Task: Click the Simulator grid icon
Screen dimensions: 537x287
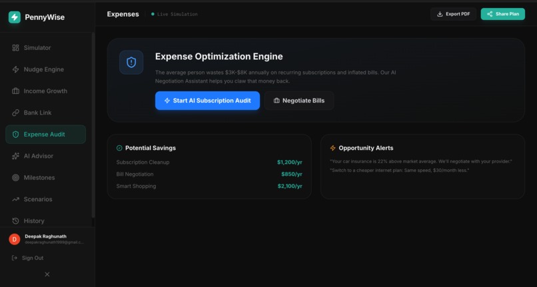Action: (15, 48)
